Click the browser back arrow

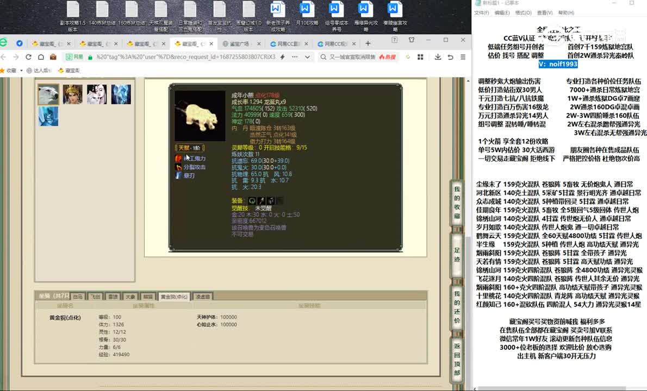pyautogui.click(x=4, y=57)
